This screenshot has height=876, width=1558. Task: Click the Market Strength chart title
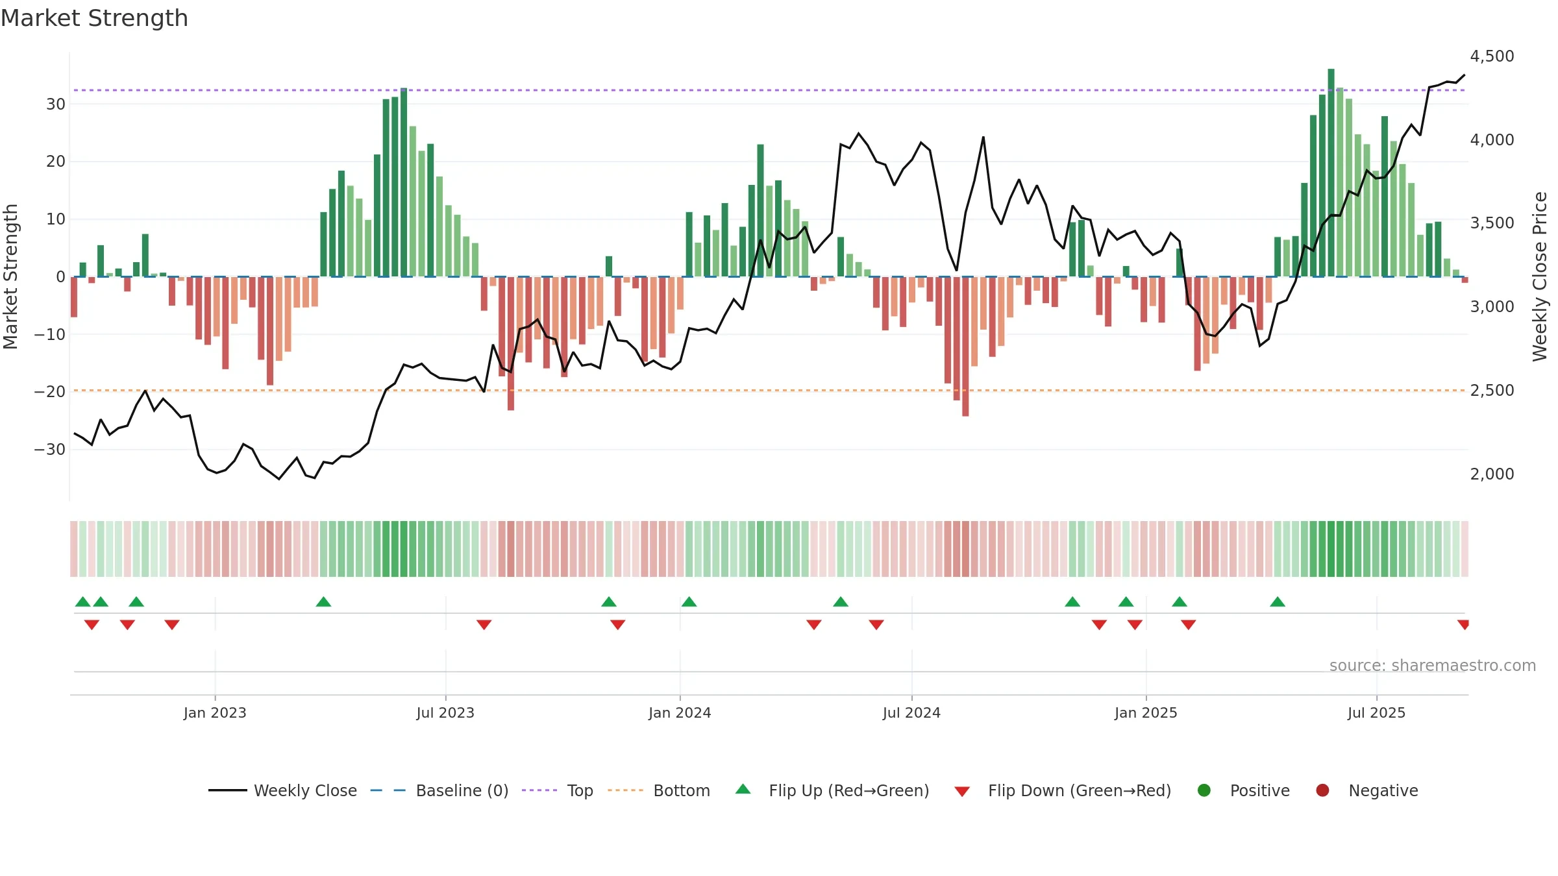[95, 18]
